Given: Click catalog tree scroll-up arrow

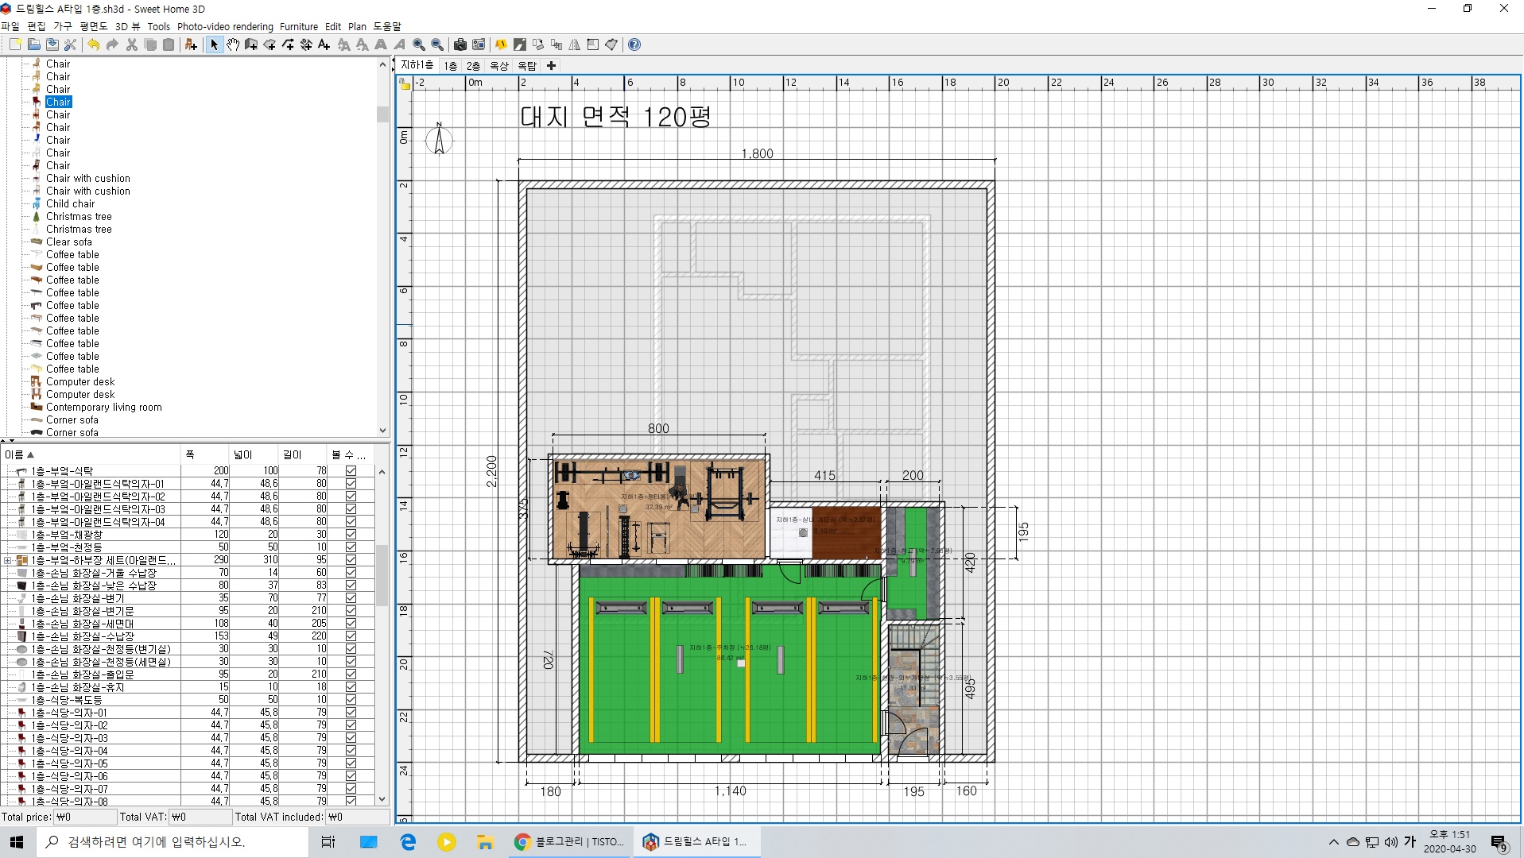Looking at the screenshot, I should pyautogui.click(x=382, y=64).
